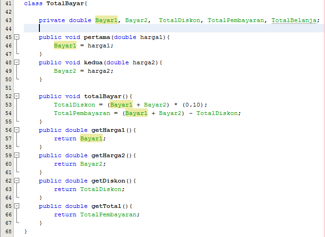Collapse the getDiskon method fold at line 62
The image size is (325, 237).
click(16, 181)
